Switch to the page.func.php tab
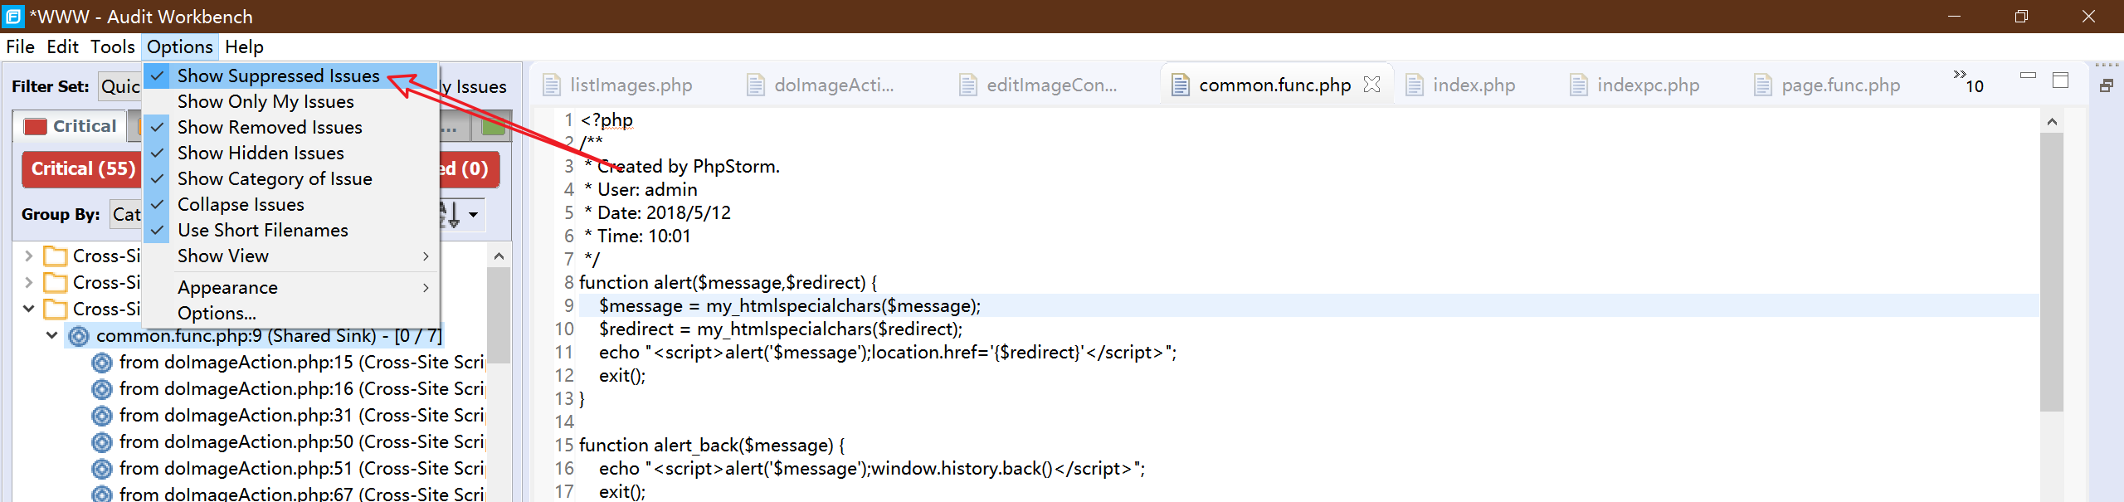 click(1840, 85)
